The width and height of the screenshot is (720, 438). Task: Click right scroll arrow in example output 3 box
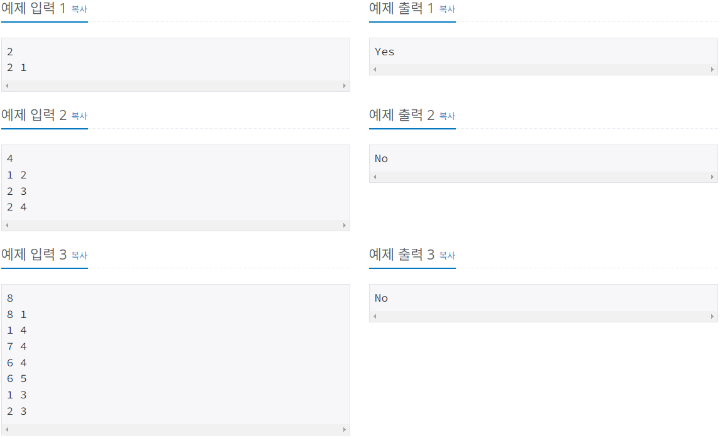(712, 317)
